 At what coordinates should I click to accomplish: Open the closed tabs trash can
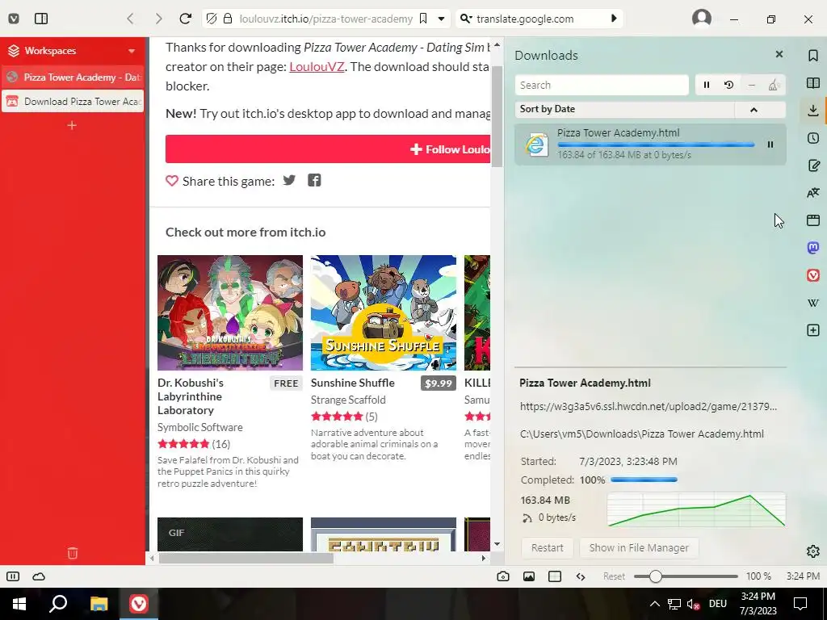(x=73, y=552)
